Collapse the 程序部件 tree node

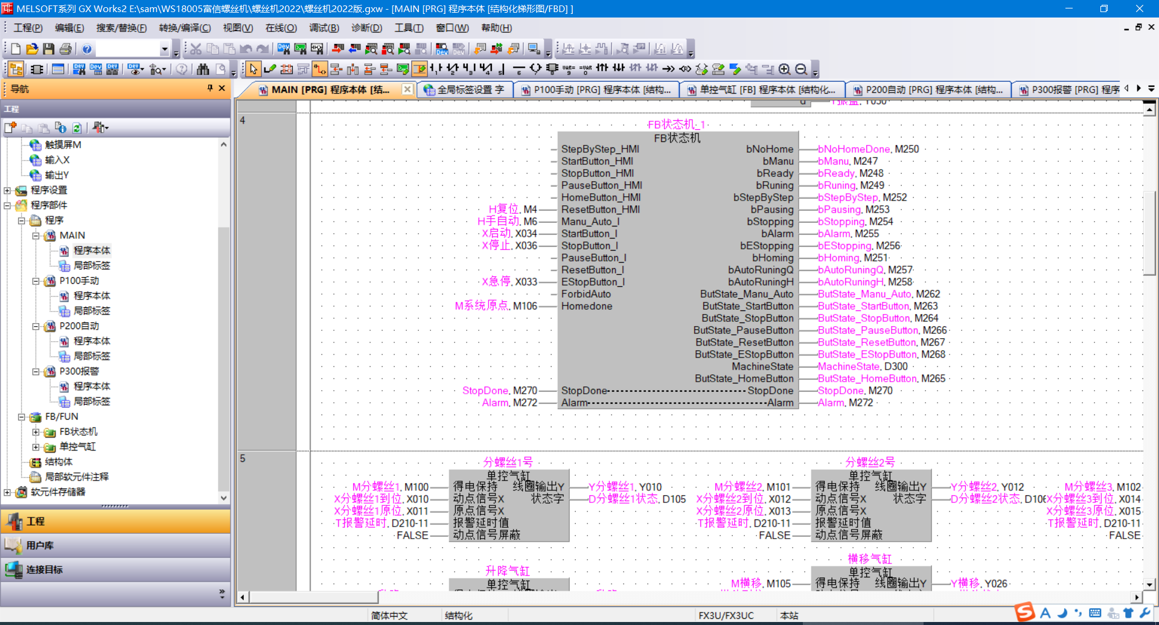point(7,205)
